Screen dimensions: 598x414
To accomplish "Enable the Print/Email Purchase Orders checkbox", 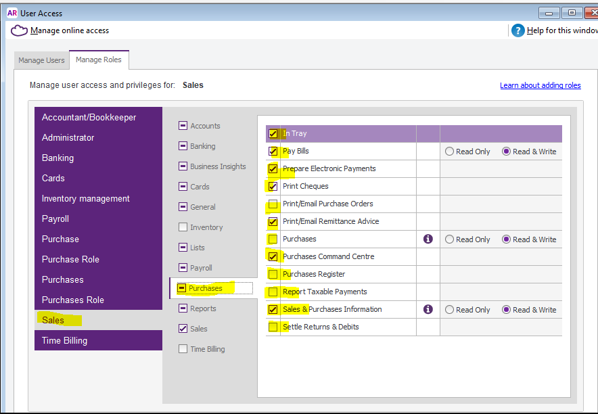I will click(273, 204).
